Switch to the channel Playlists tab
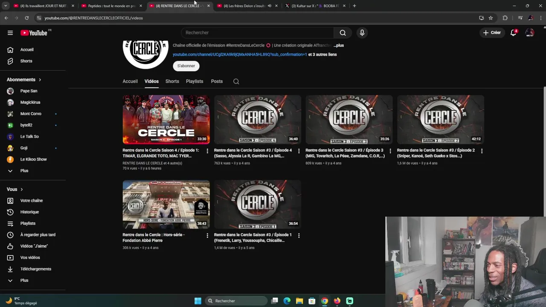The height and width of the screenshot is (307, 546). pos(195,81)
